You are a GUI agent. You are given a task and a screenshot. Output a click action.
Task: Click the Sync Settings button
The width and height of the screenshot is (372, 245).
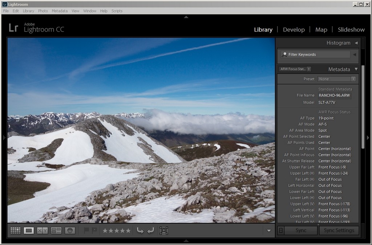point(339,230)
